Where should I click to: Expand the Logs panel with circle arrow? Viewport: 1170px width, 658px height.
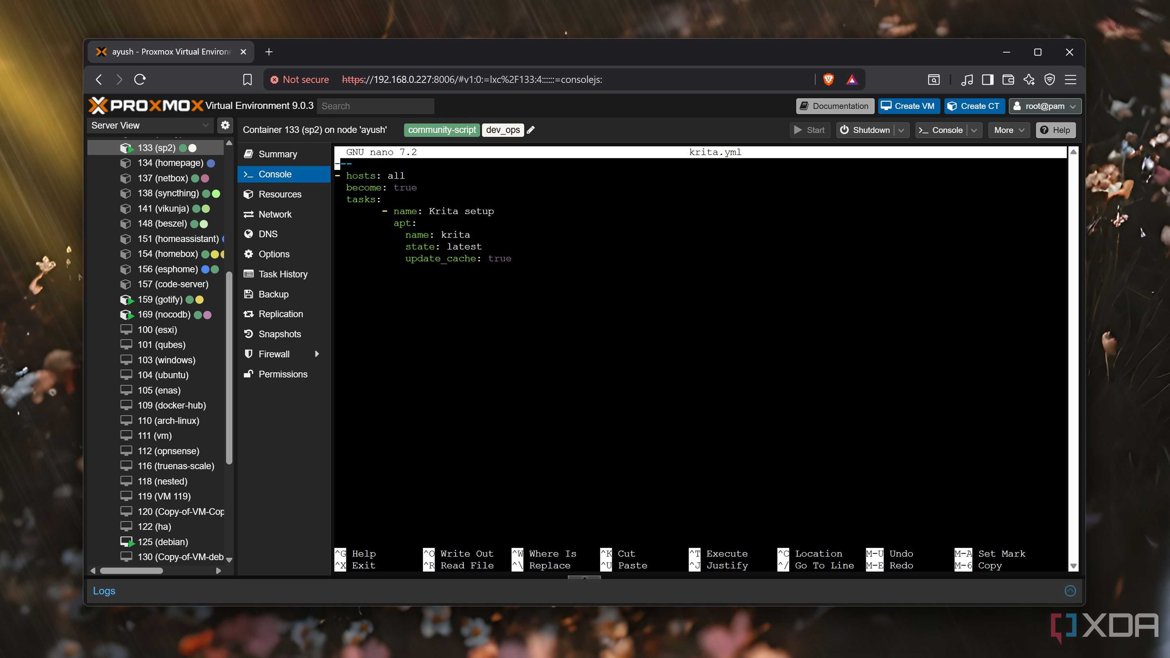click(x=1070, y=590)
